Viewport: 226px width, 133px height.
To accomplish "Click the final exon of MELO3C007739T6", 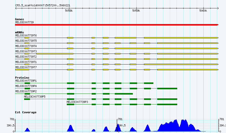I will pyautogui.click(x=181, y=38).
